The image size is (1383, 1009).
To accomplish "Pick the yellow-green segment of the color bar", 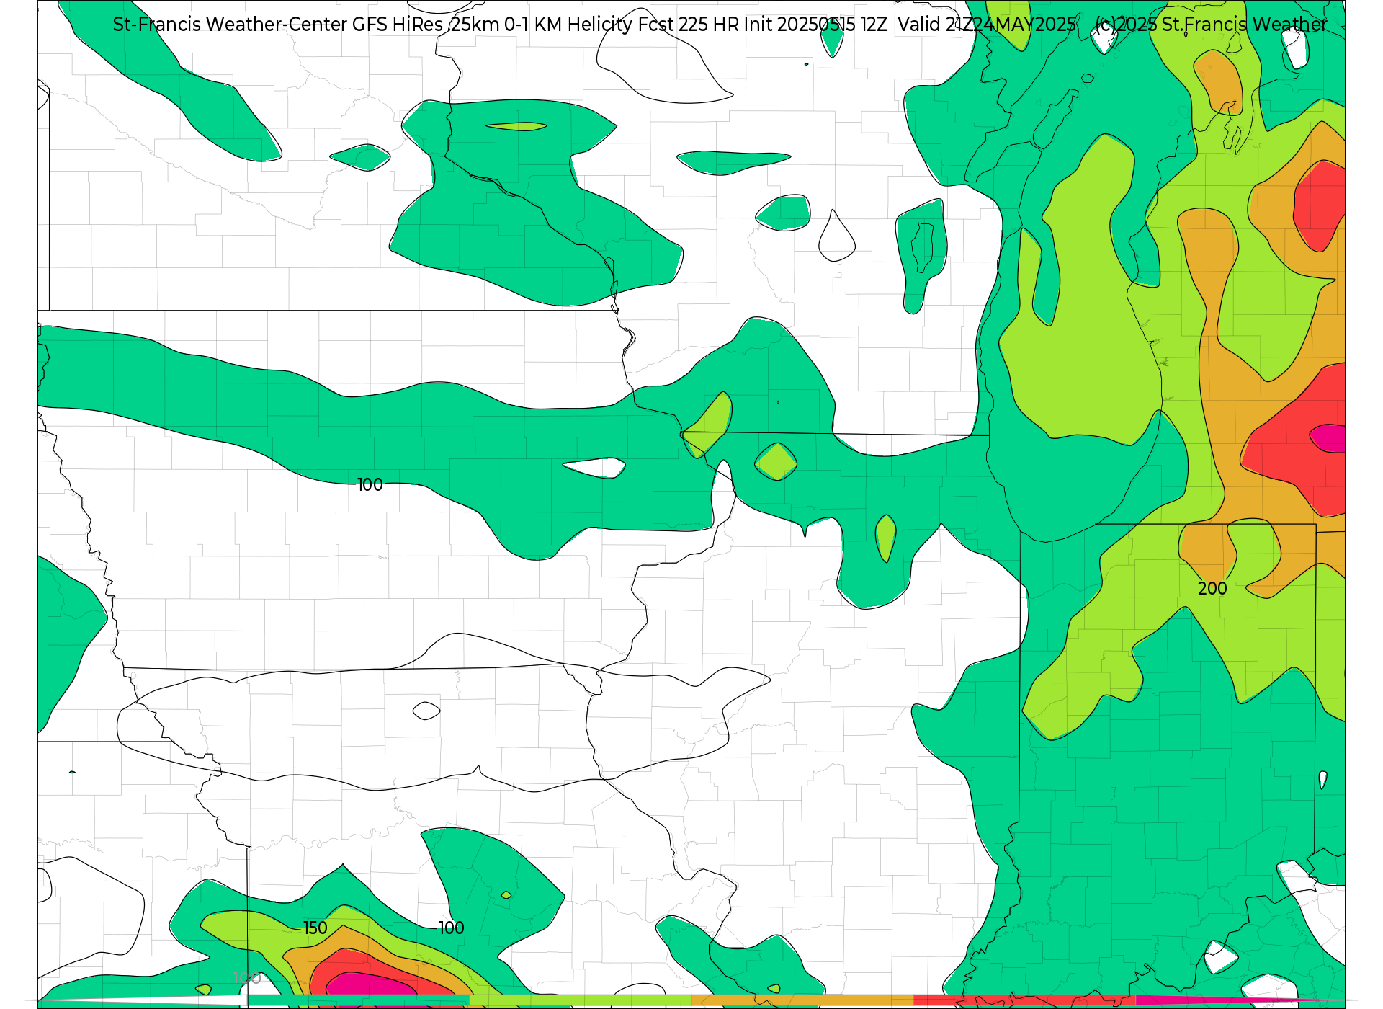I will (x=580, y=1000).
